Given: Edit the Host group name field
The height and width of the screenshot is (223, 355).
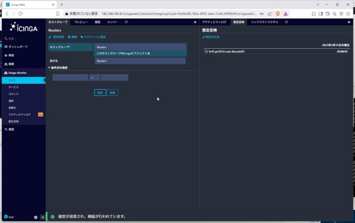Looking at the screenshot, I should pyautogui.click(x=140, y=47).
